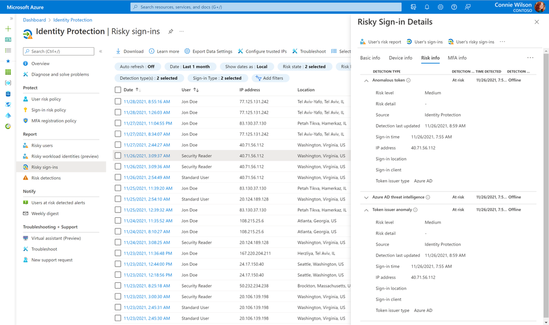Screen dimensions: 549x325
Task: Click Create a resource plus icon
Action: tap(8, 29)
